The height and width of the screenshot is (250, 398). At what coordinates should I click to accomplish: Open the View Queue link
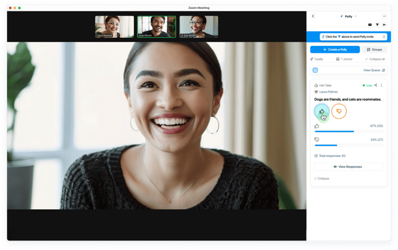coord(374,70)
